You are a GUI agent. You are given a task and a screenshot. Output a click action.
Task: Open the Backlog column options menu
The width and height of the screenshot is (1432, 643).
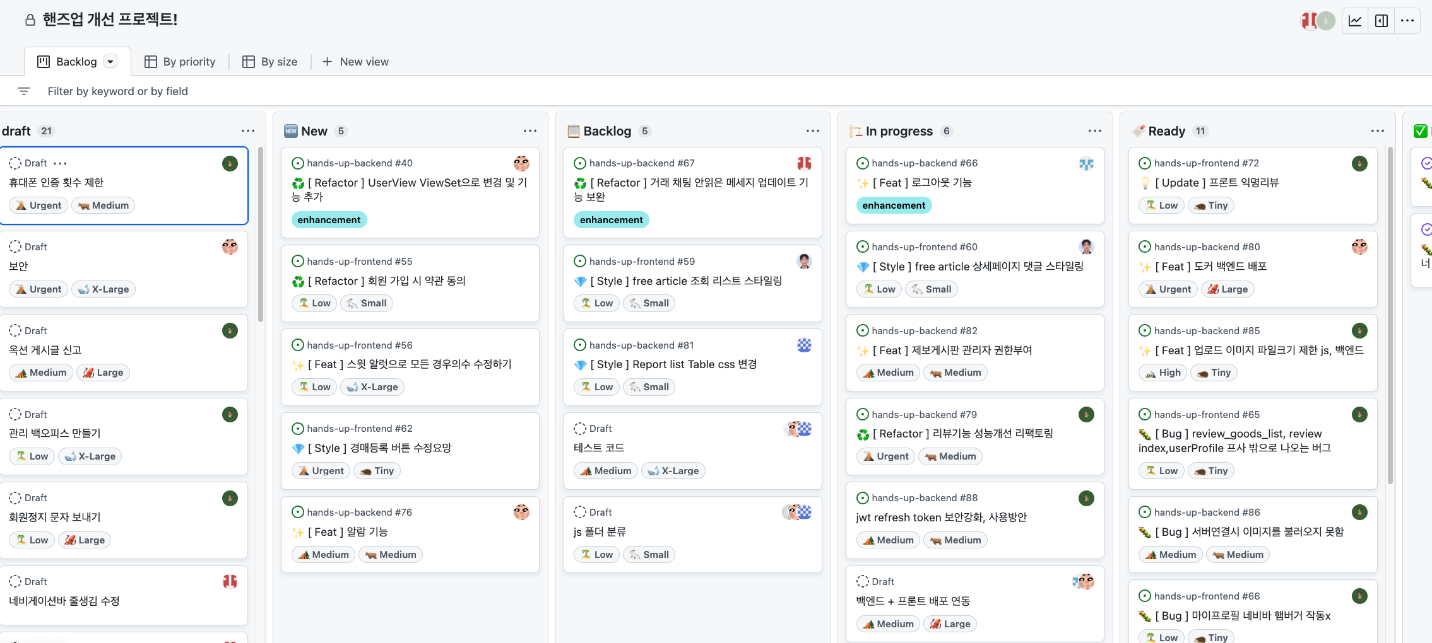[812, 130]
